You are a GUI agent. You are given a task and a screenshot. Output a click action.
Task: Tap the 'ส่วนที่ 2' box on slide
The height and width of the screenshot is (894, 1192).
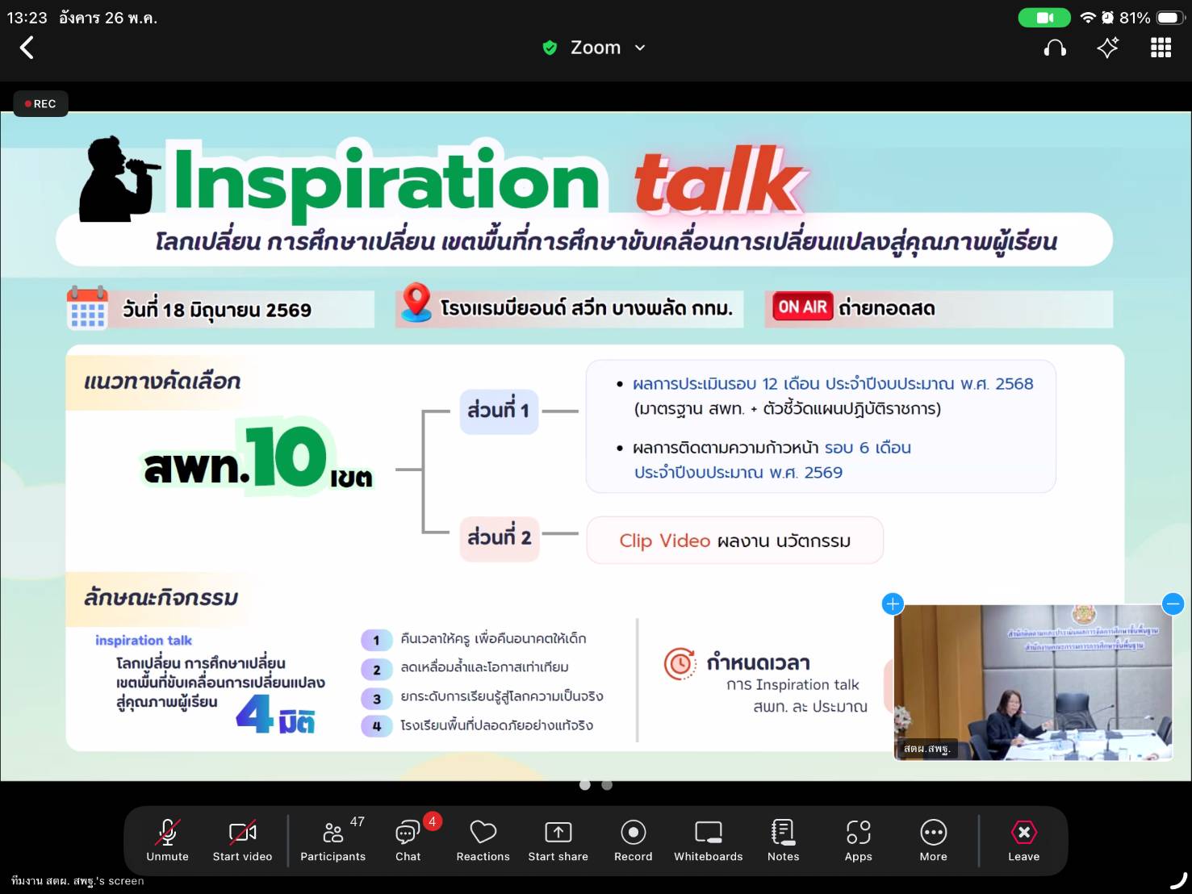pyautogui.click(x=499, y=537)
